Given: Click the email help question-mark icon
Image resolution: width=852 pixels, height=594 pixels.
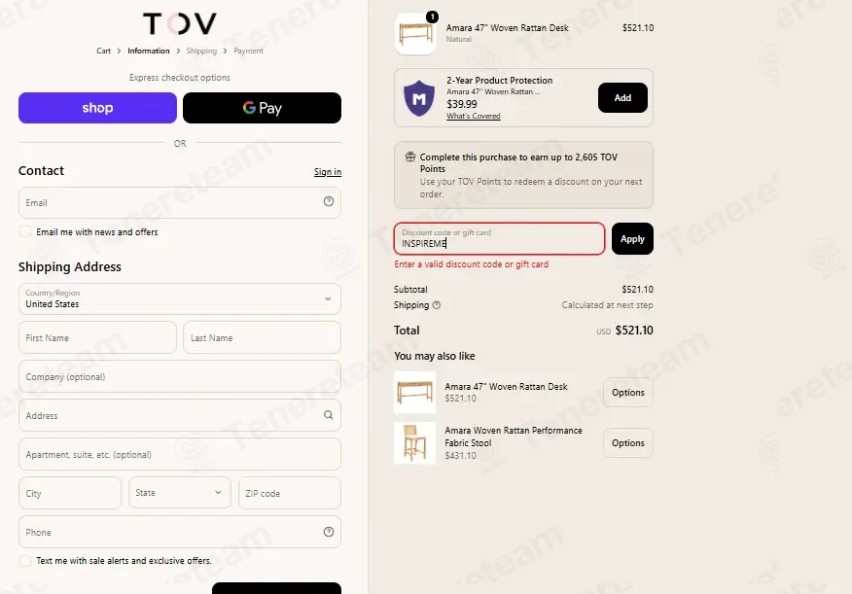Looking at the screenshot, I should (329, 201).
